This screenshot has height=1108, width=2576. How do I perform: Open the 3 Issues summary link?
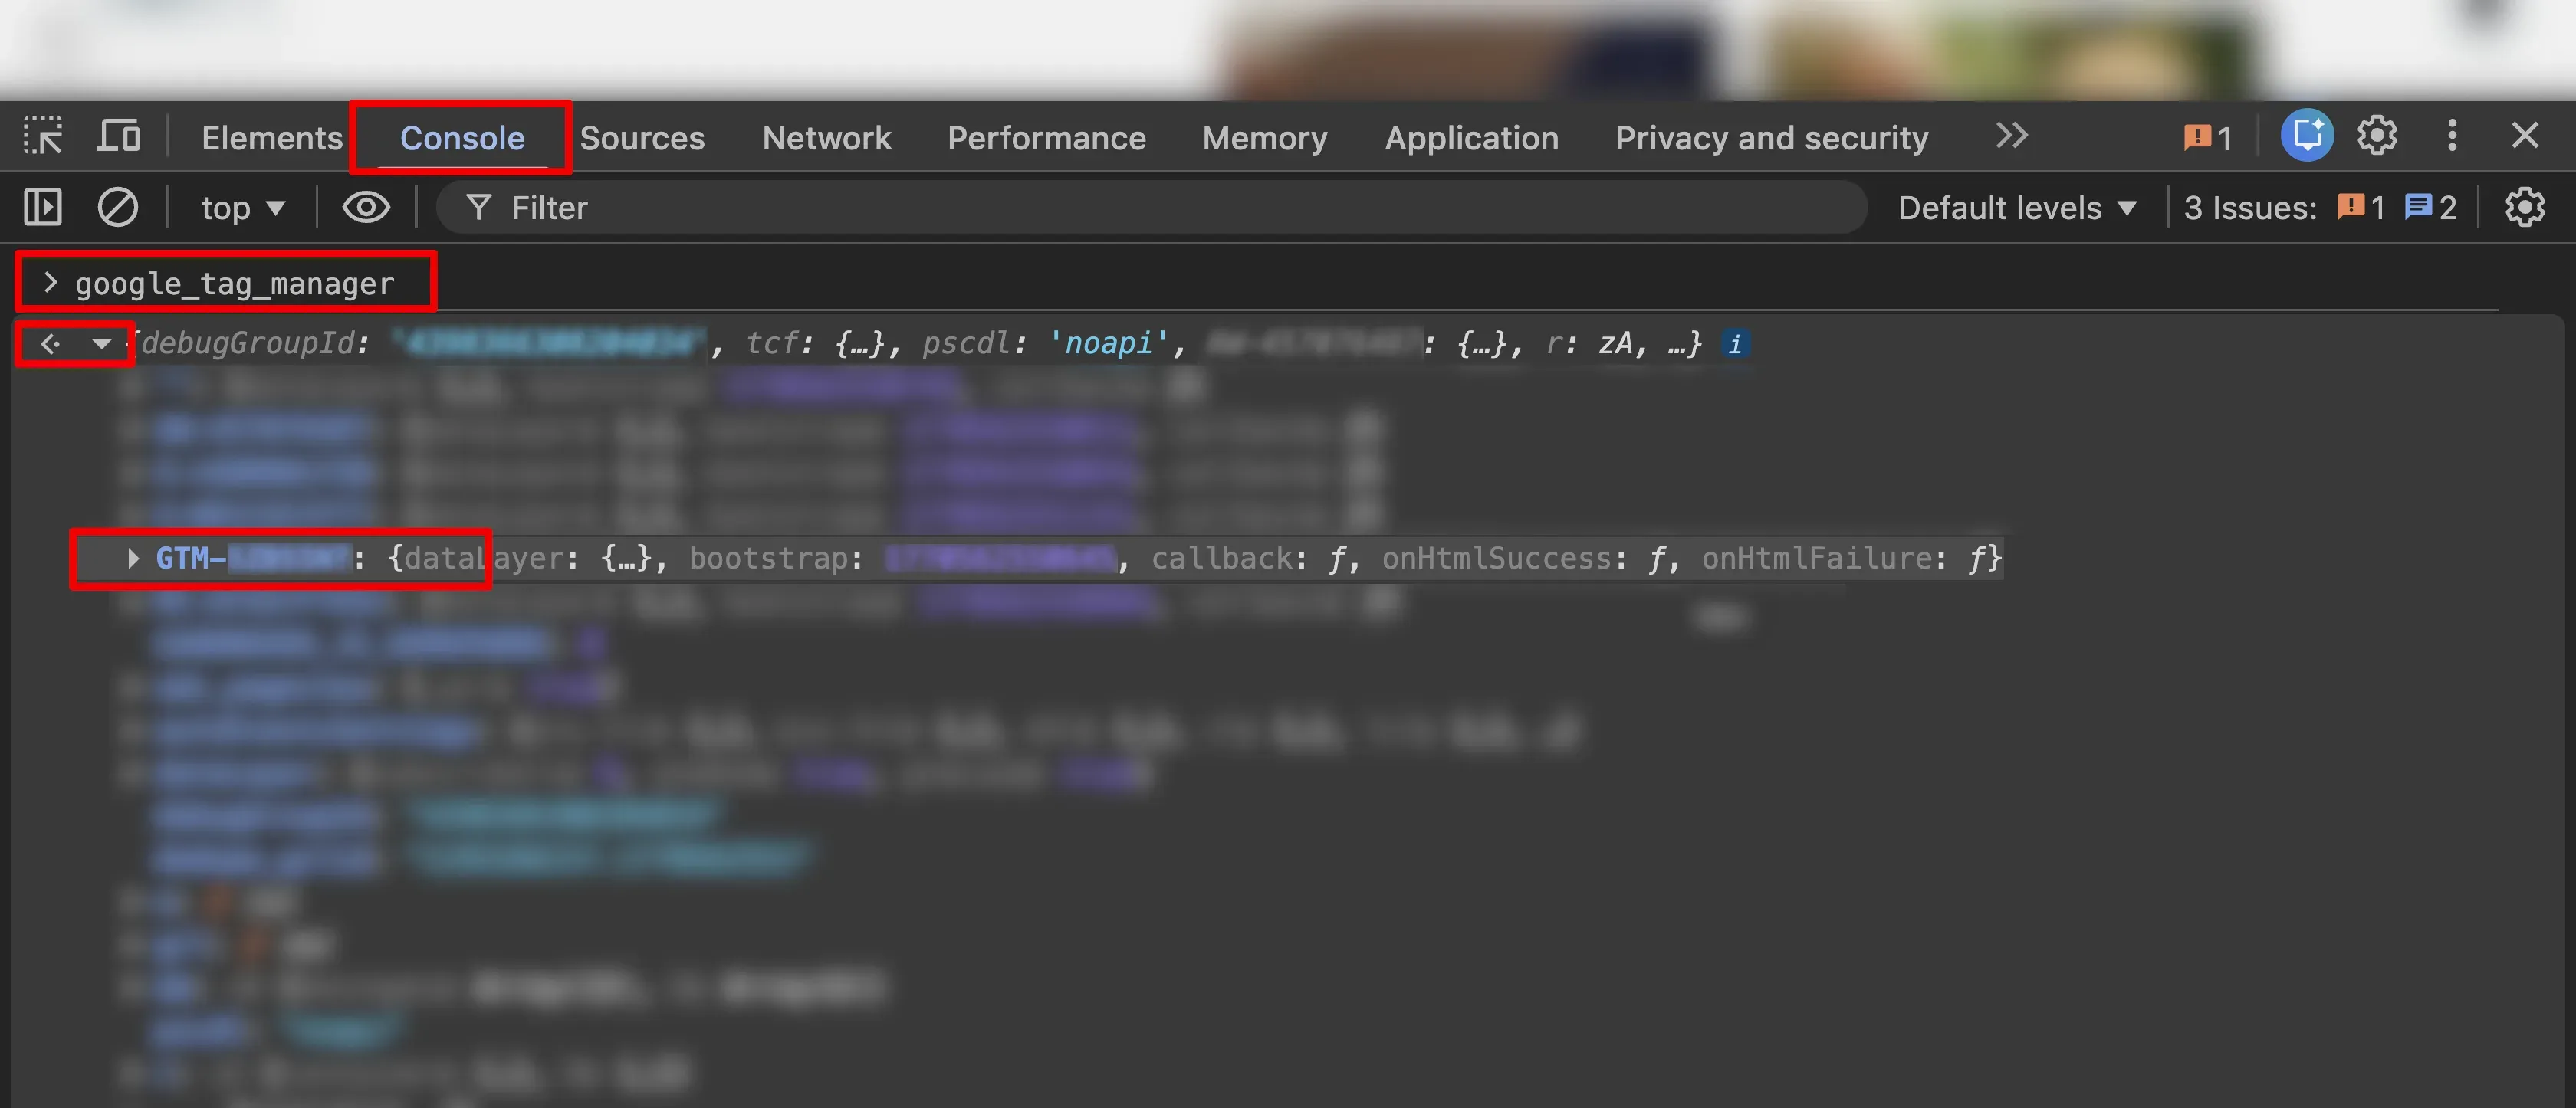tap(2320, 208)
